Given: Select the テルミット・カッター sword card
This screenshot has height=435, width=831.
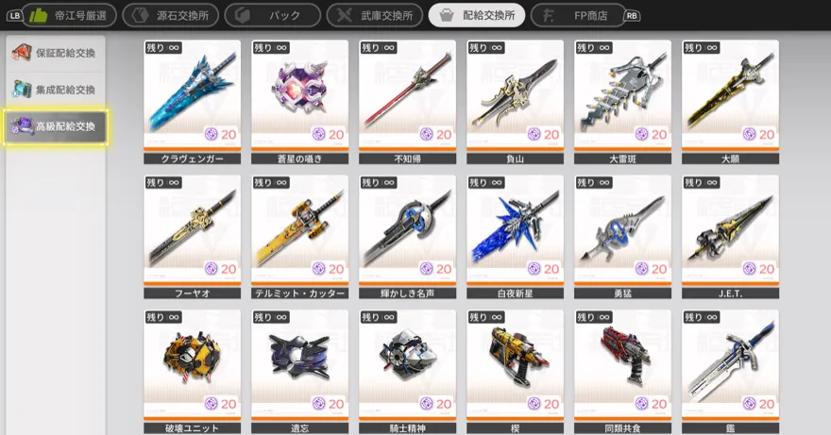Looking at the screenshot, I should 299,237.
